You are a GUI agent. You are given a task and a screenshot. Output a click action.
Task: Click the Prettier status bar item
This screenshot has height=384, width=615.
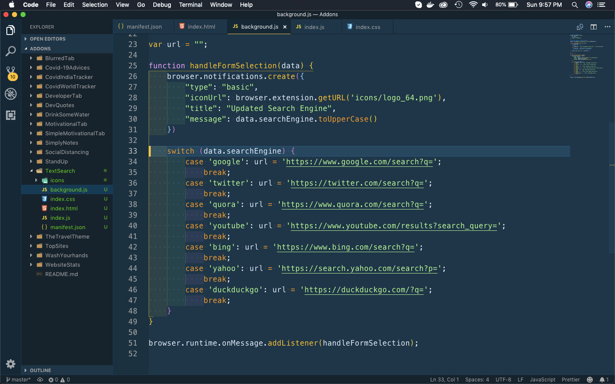point(571,380)
